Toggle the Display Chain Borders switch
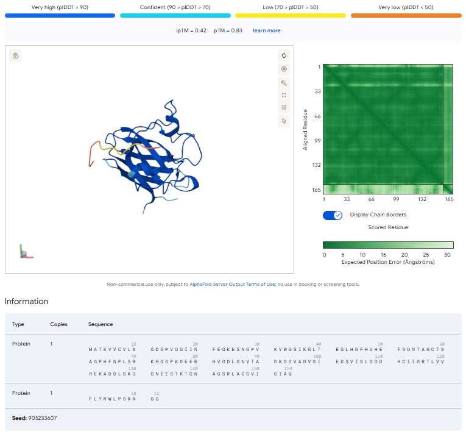The height and width of the screenshot is (437, 466). (x=333, y=215)
